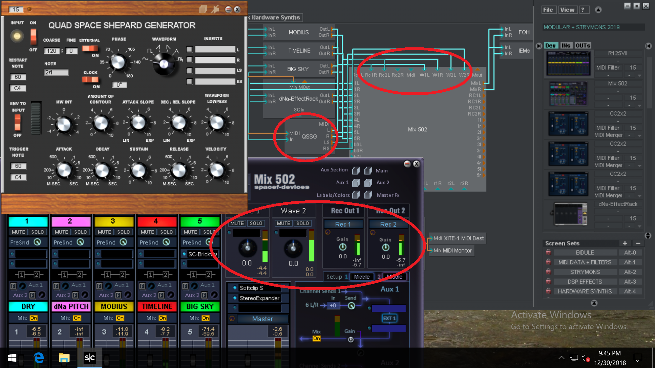Viewport: 655px width, 368px height.
Task: Add a new screen set with plus
Action: coord(625,243)
